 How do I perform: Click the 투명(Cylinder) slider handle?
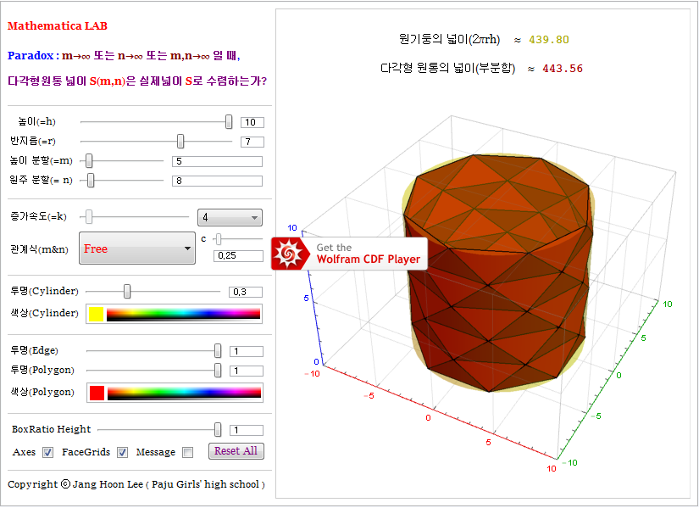127,291
